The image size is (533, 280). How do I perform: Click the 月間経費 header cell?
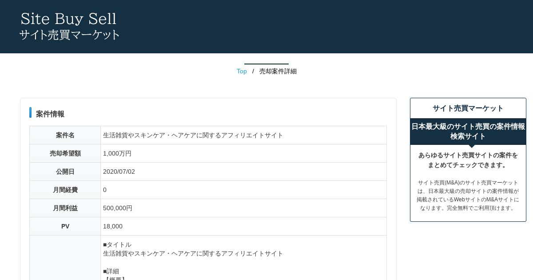point(65,190)
